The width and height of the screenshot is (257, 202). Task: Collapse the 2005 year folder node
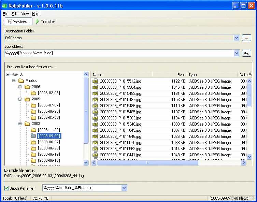(x=20, y=99)
